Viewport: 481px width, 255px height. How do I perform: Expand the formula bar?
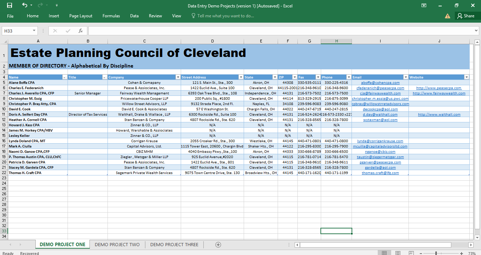(x=476, y=31)
